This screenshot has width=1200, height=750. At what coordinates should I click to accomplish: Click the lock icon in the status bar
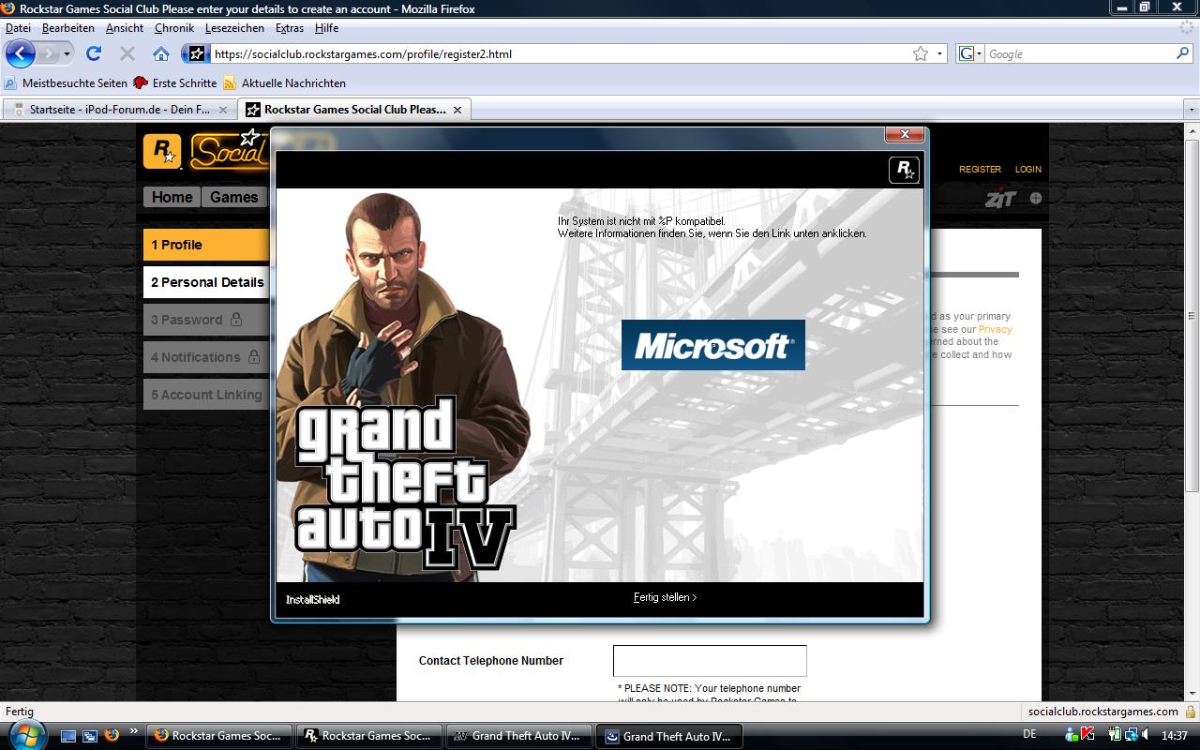(x=1191, y=711)
